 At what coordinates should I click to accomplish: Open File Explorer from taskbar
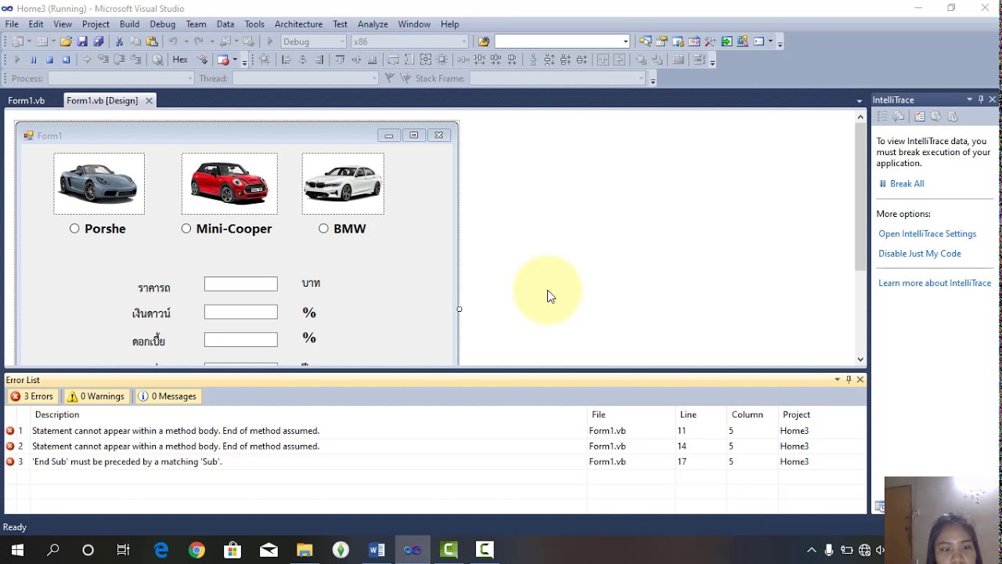pyautogui.click(x=305, y=550)
